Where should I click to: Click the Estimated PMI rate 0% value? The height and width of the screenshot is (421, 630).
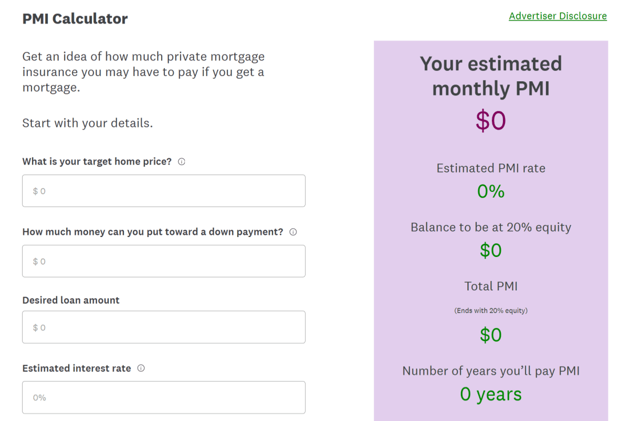[x=490, y=191]
